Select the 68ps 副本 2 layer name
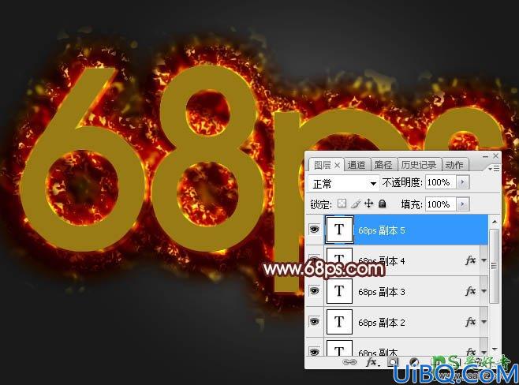This screenshot has height=385, width=519. coord(381,323)
